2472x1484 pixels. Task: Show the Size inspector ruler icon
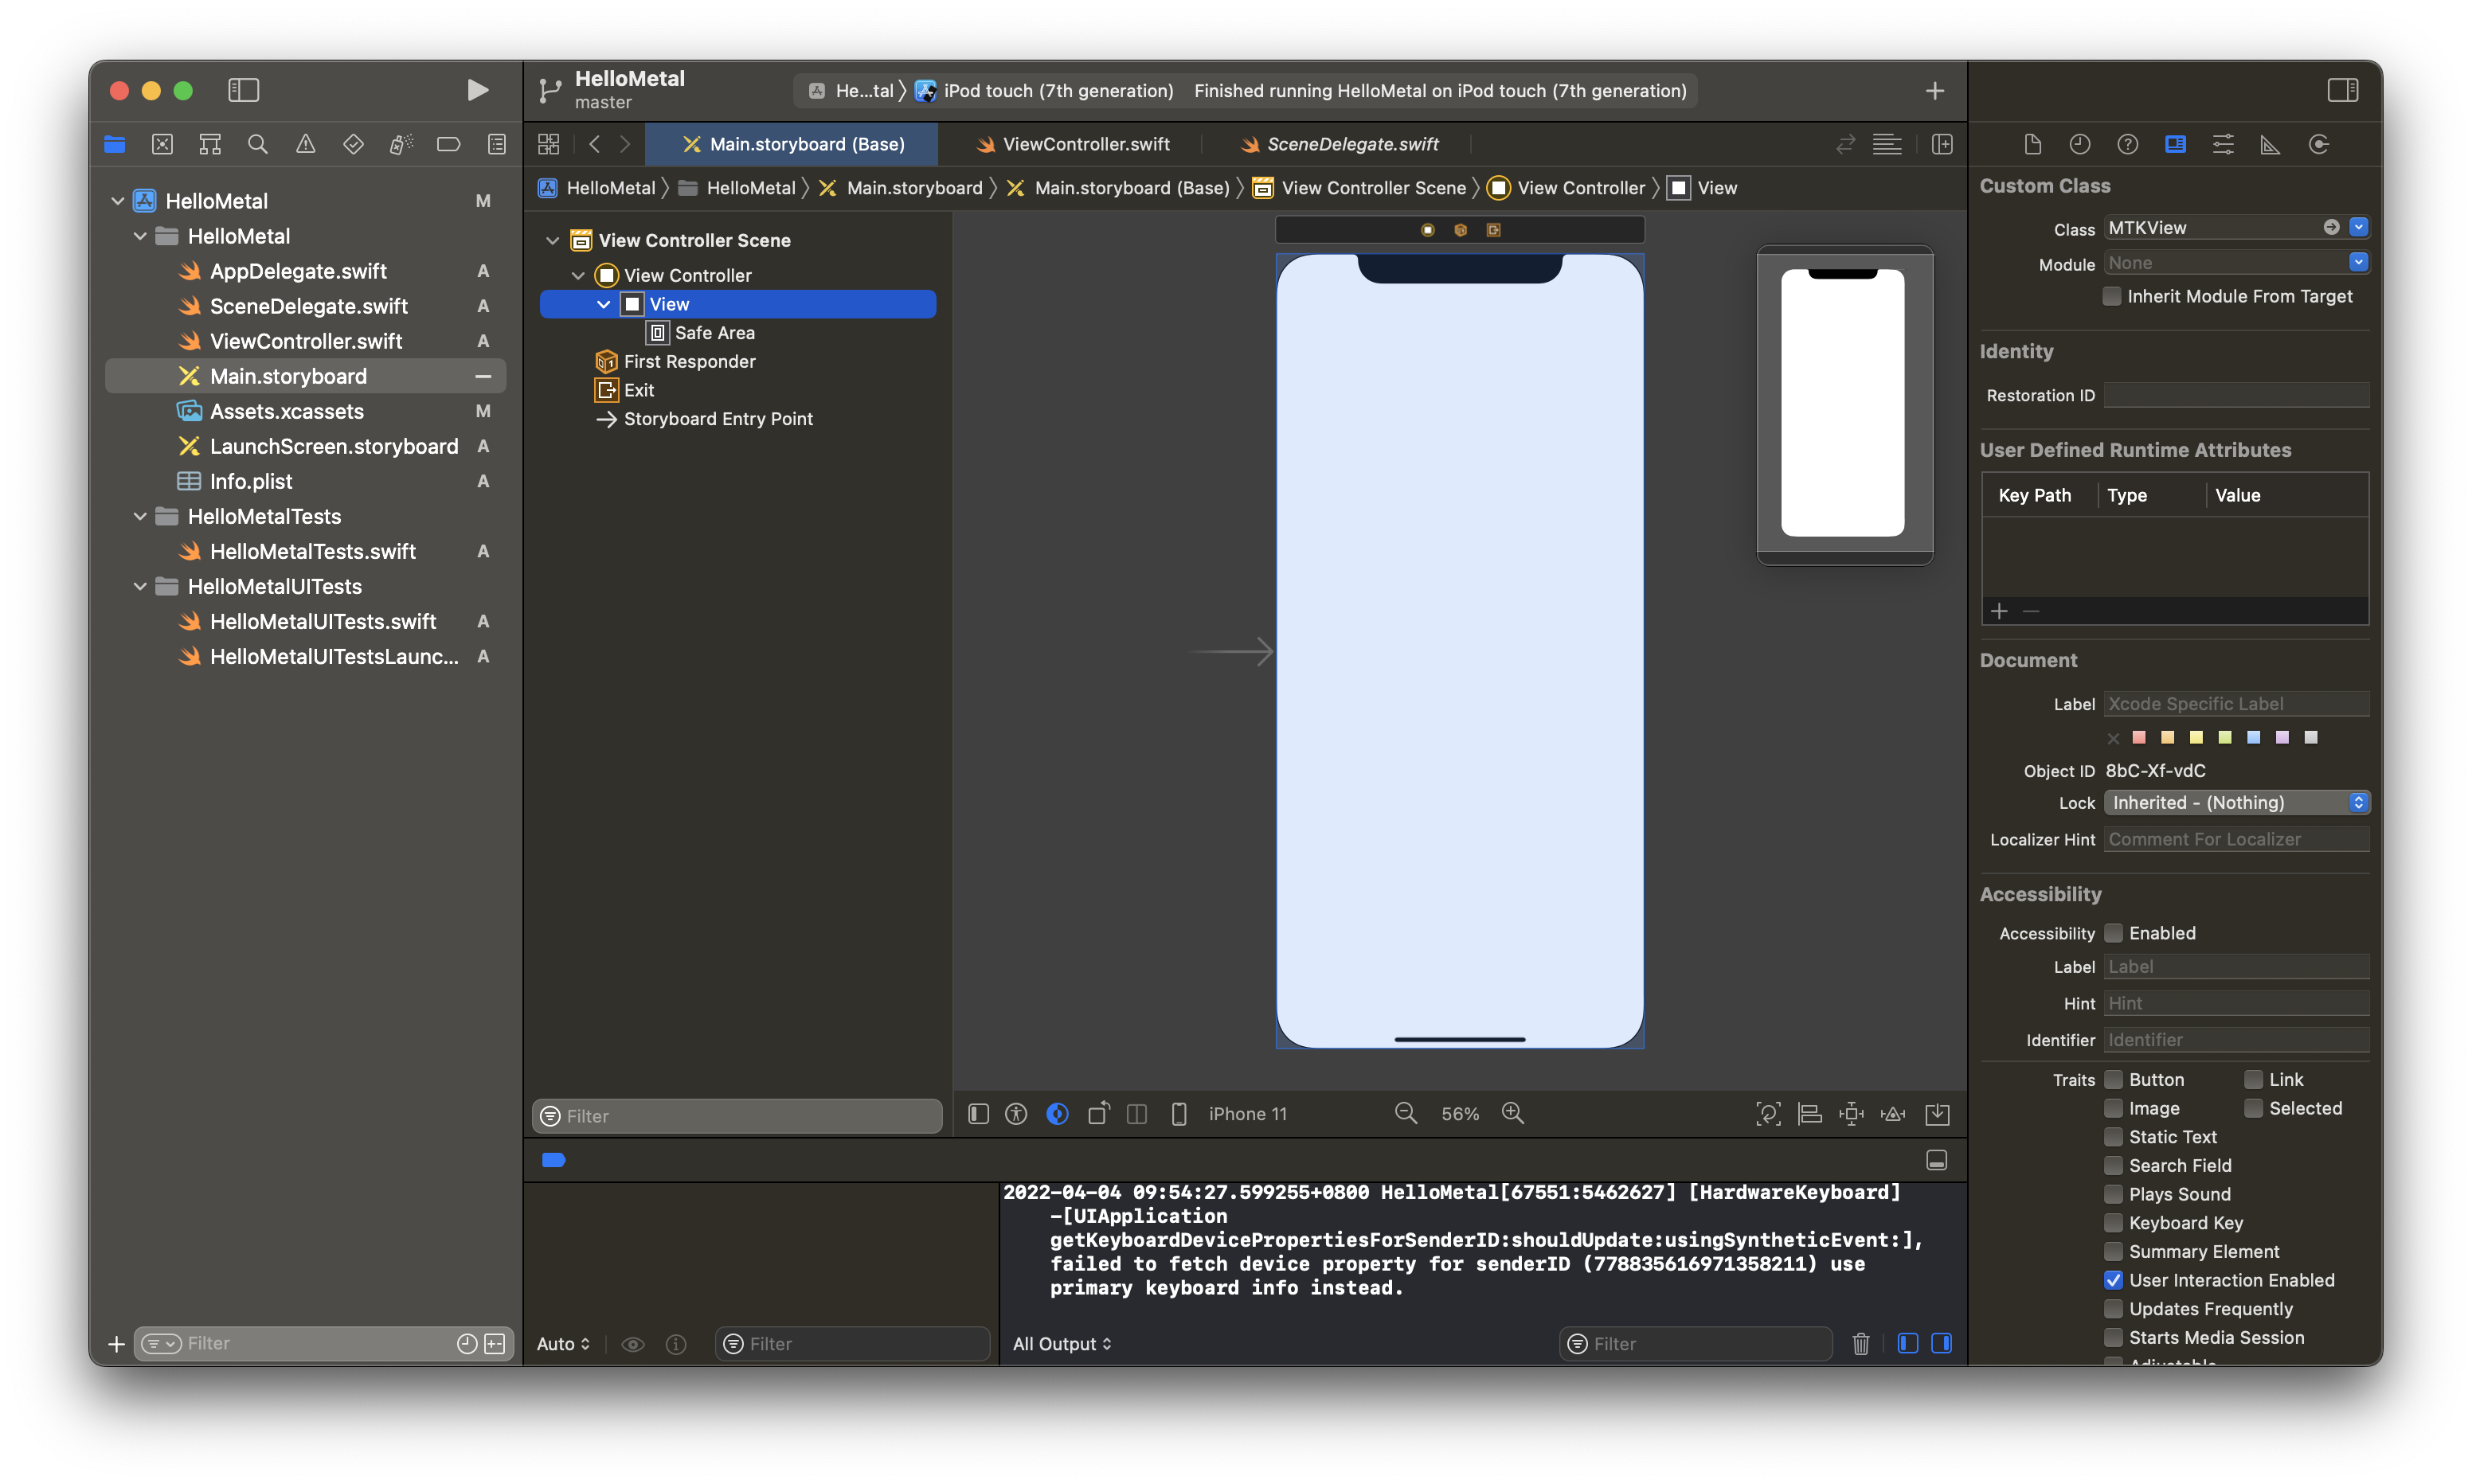pos(2270,145)
